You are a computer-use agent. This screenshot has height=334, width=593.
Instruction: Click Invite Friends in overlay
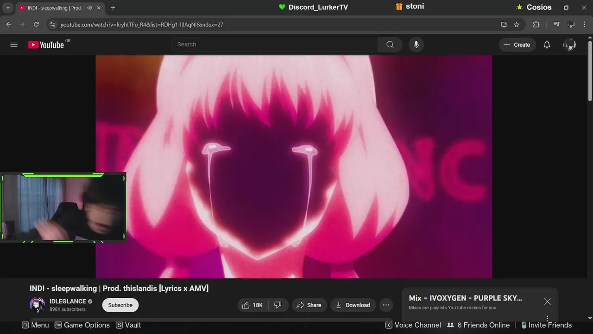pos(546,325)
